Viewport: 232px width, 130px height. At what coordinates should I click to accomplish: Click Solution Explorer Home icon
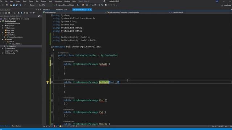point(6,13)
